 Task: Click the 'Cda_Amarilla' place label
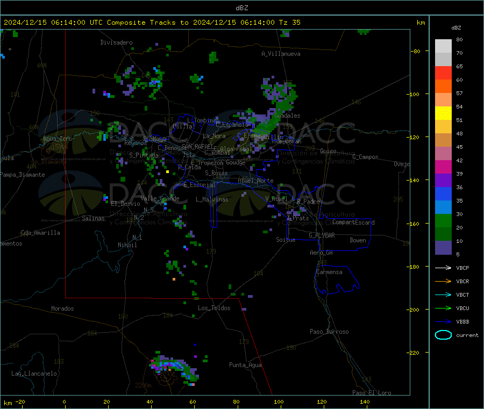40,233
